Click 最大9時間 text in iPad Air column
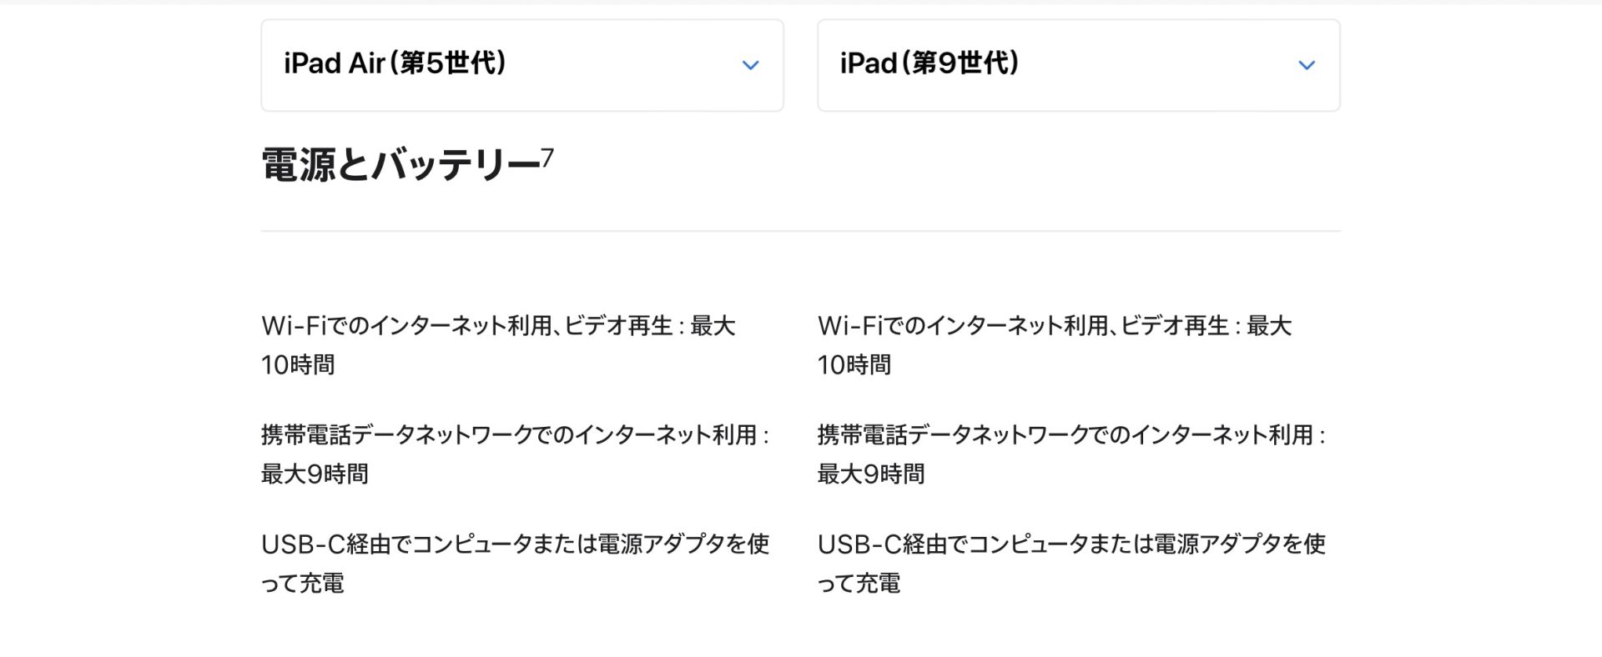1602x657 pixels. (315, 474)
